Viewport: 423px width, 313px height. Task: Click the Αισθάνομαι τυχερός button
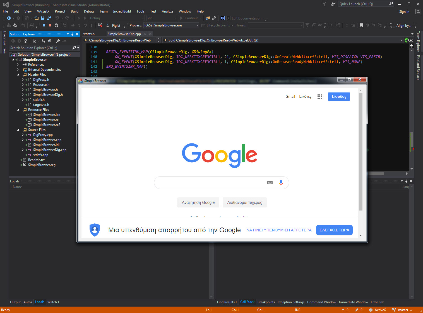tap(245, 203)
